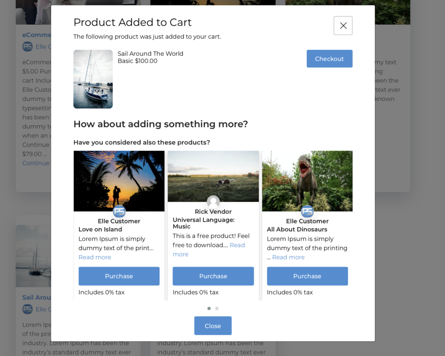Click the Close button at the modal bottom
This screenshot has height=356, width=445.
[213, 325]
